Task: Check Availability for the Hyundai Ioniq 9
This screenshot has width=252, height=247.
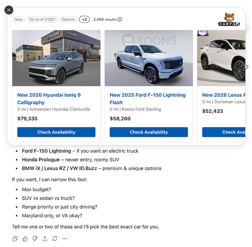Action: (56, 132)
